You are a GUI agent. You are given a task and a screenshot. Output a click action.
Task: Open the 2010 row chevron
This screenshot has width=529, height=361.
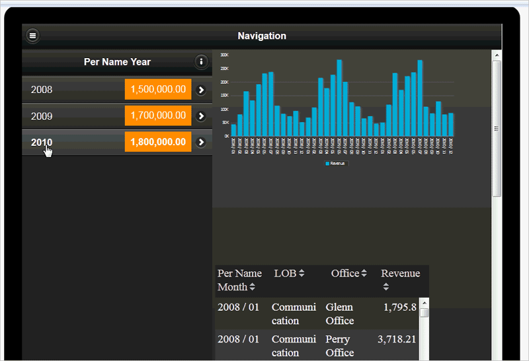pos(201,143)
